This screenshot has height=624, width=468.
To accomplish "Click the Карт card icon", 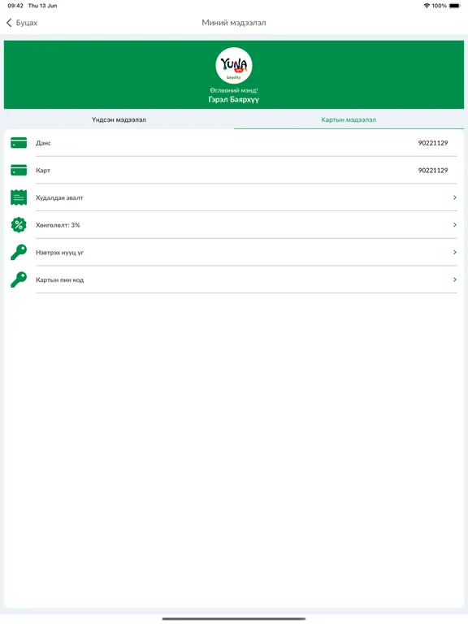I will coord(19,171).
